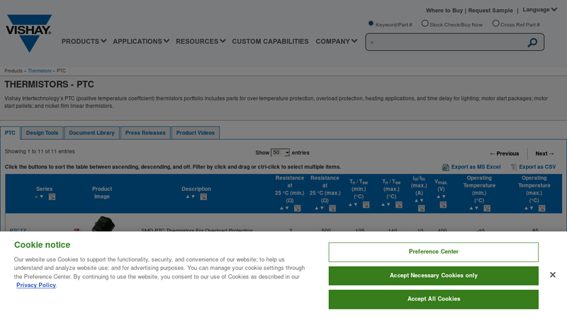Open the Language dropdown
567x318 pixels.
(x=539, y=10)
